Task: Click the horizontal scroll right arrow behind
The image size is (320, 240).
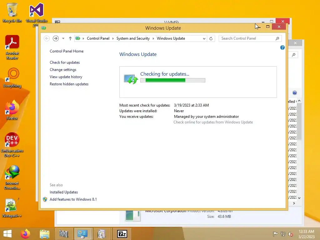Action: (x=294, y=203)
